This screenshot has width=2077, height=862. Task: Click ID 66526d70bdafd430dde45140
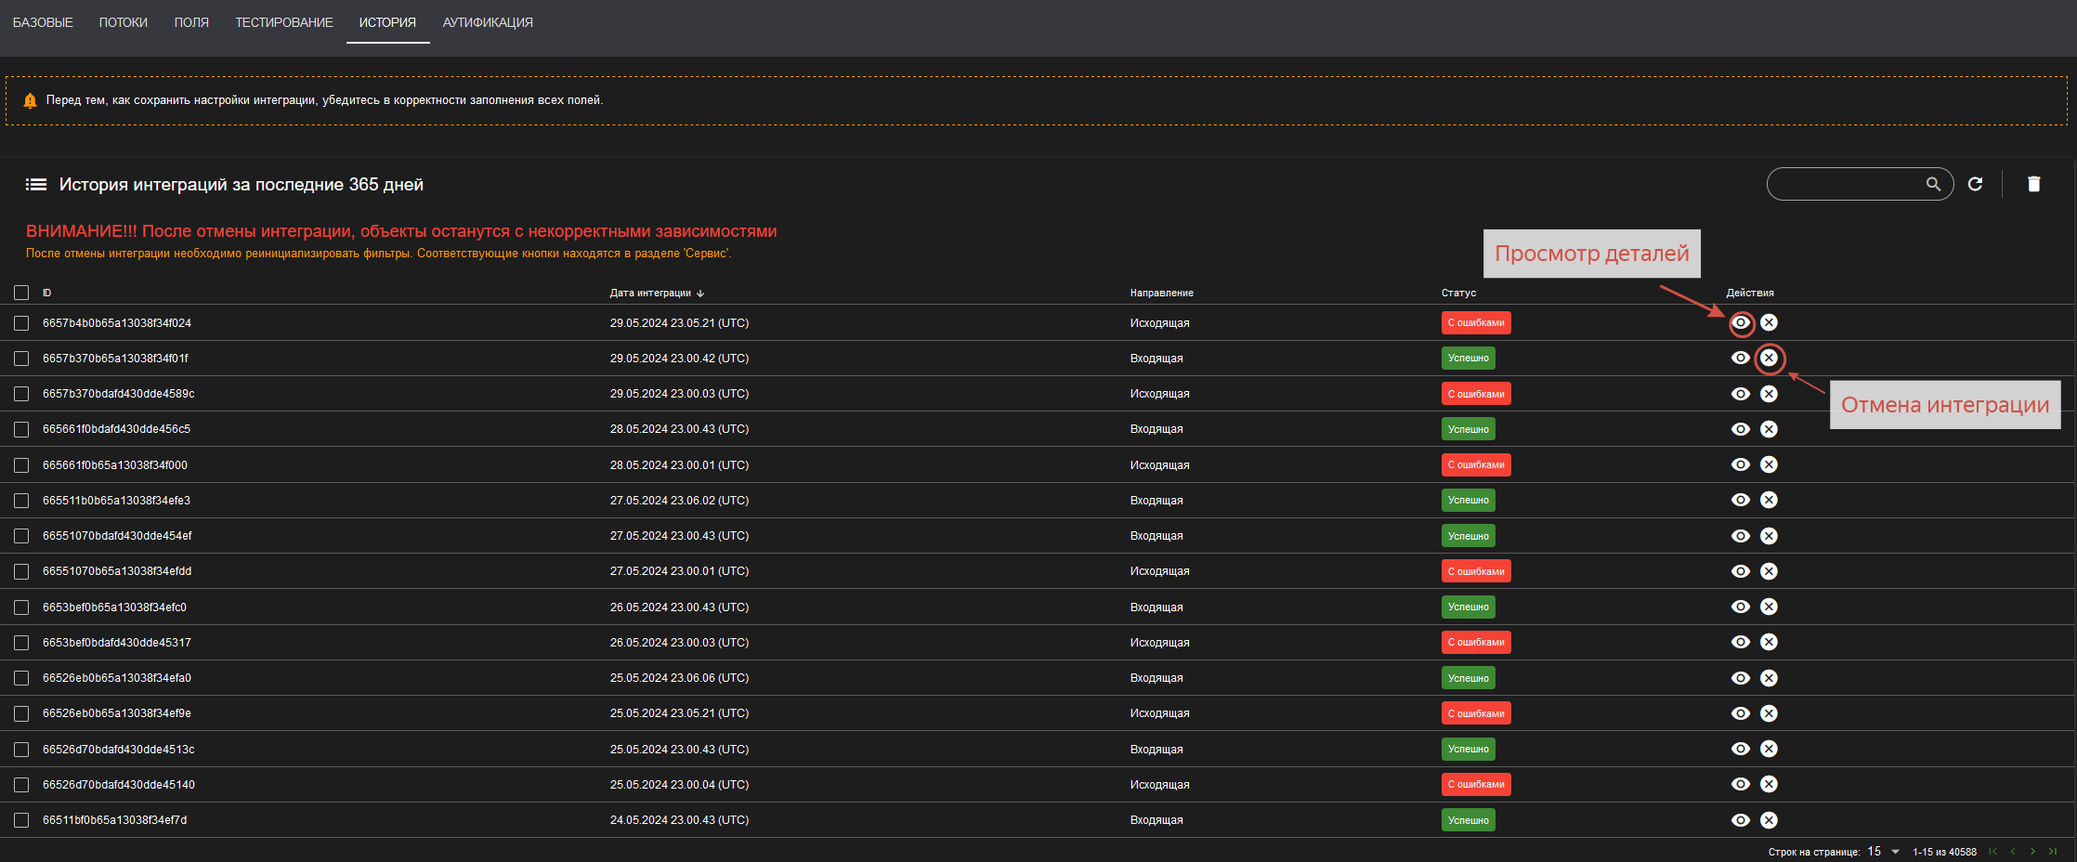tap(119, 785)
